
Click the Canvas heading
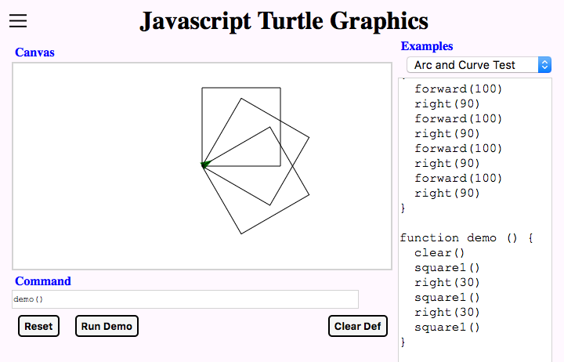(x=34, y=52)
